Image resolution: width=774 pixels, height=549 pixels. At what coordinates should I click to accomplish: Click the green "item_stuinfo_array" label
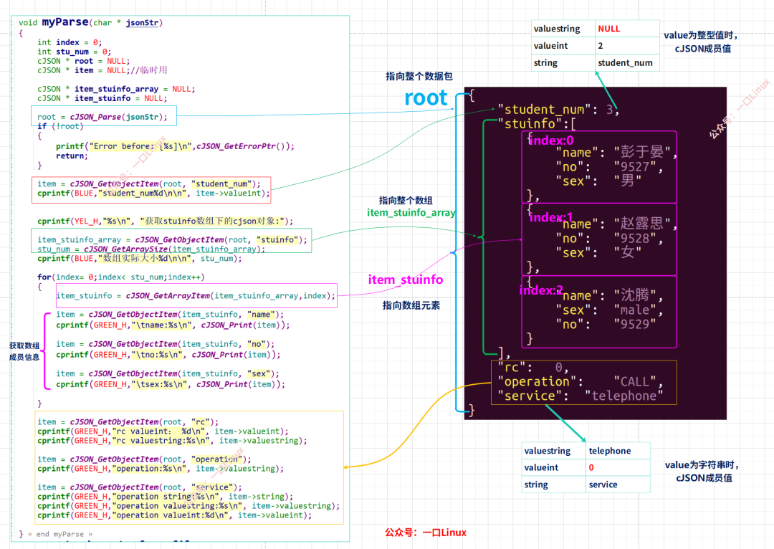click(x=411, y=213)
